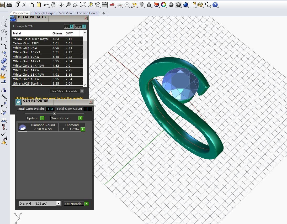Select the Rectangle tool in left sidebar
Screen dimensions: 287x224
(4, 39)
